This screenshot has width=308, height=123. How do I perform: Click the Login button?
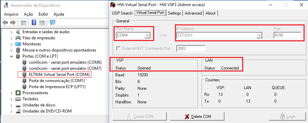tap(288, 117)
